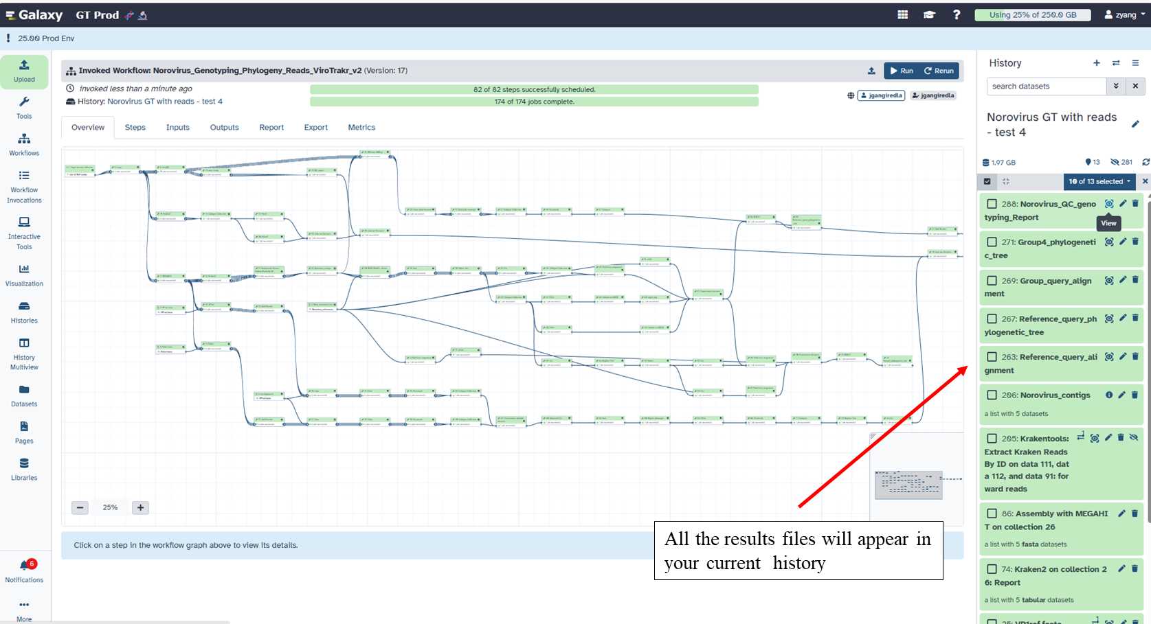The image size is (1151, 624).
Task: Check the box for 267 Reference_query_phylogenetic_tree
Action: (992, 319)
